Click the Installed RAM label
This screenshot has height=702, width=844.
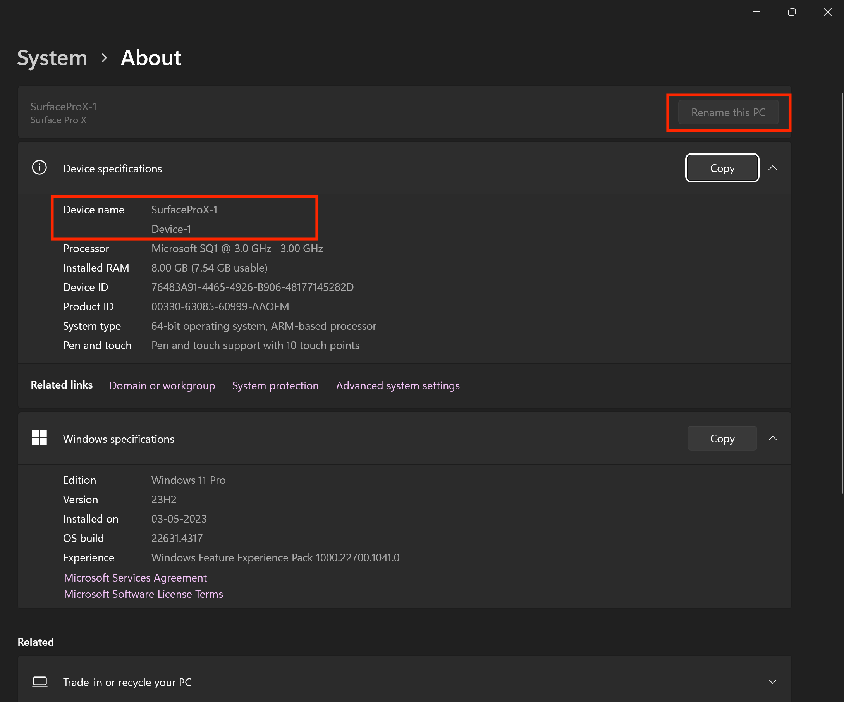point(96,268)
